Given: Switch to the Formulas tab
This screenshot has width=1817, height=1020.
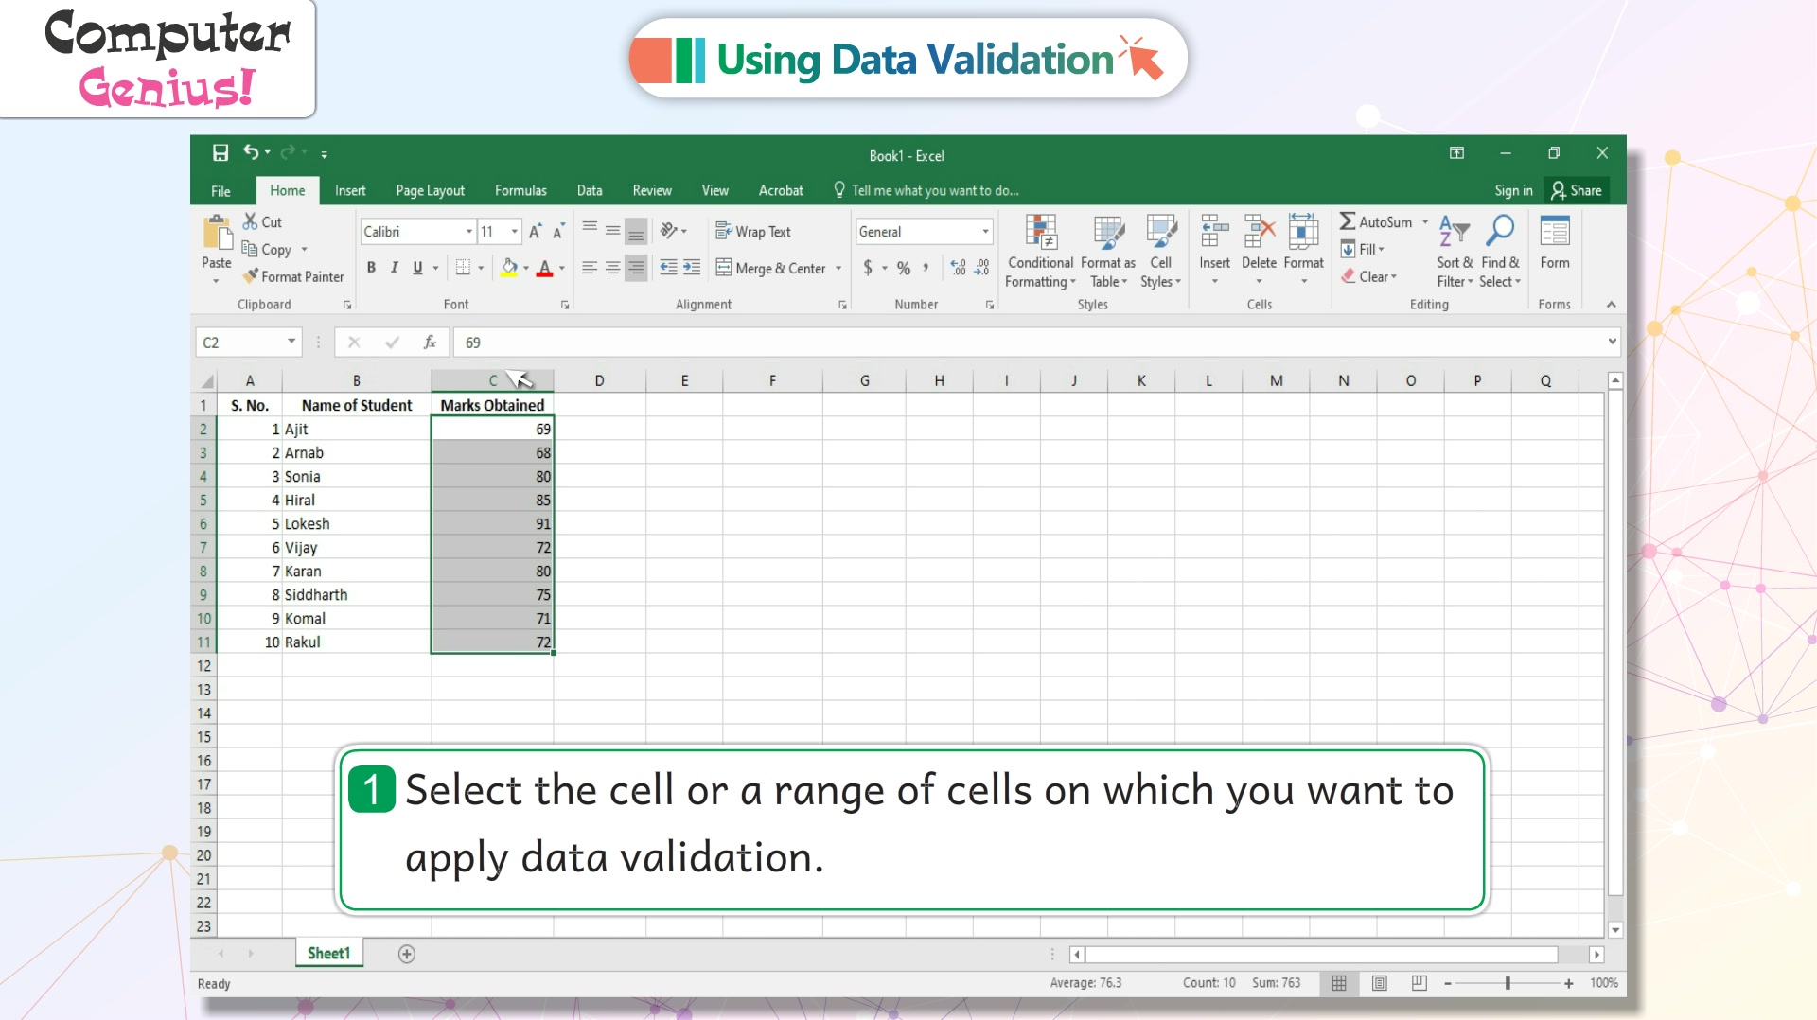Looking at the screenshot, I should (x=520, y=190).
